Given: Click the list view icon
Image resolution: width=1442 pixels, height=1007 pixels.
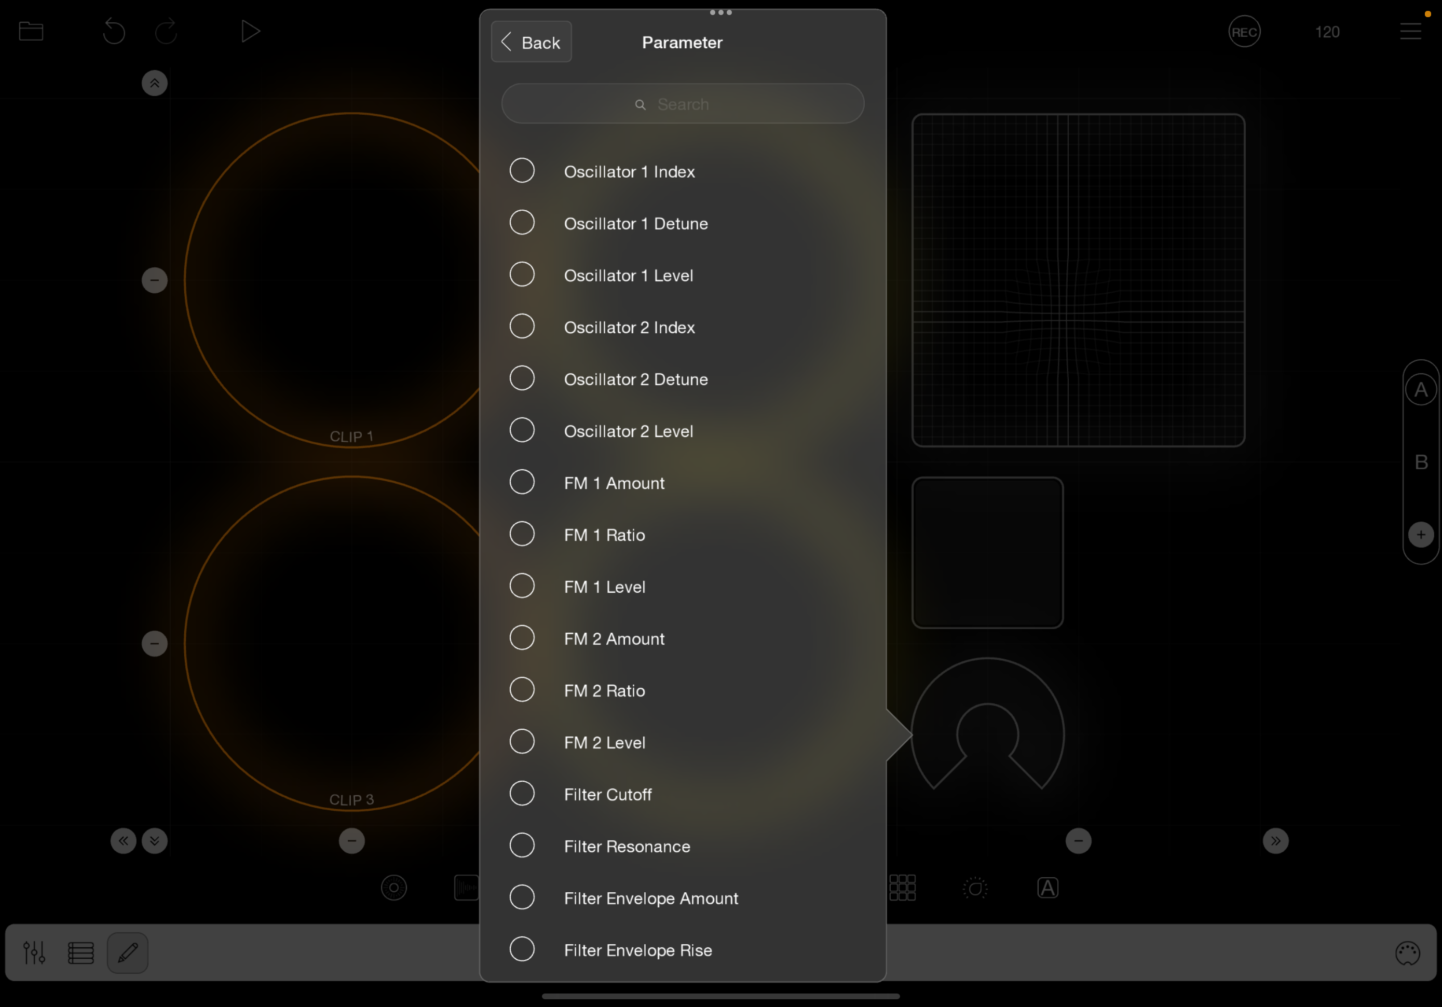Looking at the screenshot, I should click(x=80, y=952).
